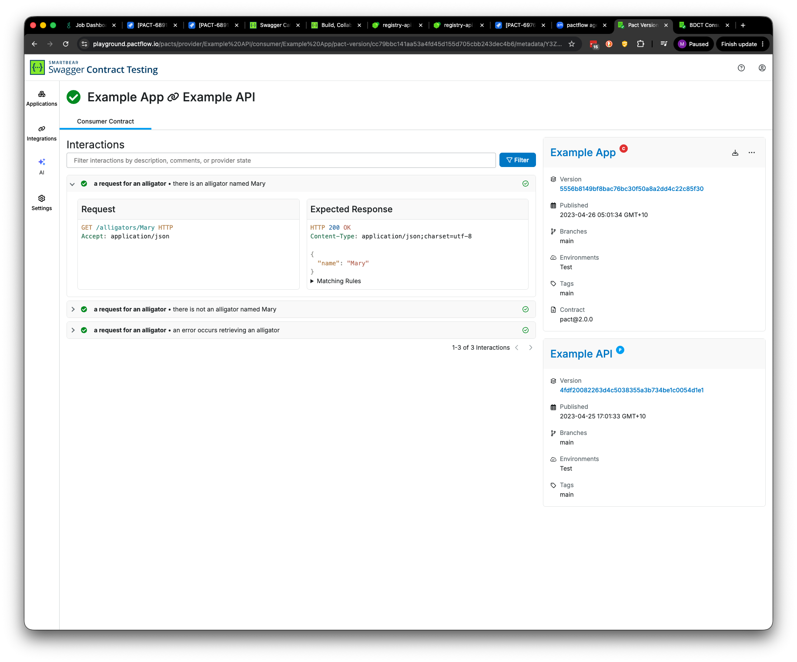The height and width of the screenshot is (662, 797).
Task: Click the '1-3 of 3 Interactions' text
Action: pos(481,348)
